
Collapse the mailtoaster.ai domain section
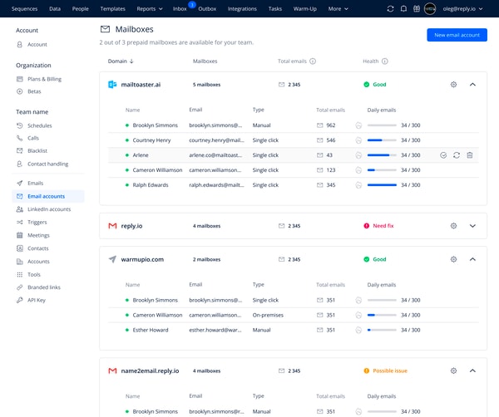(472, 85)
